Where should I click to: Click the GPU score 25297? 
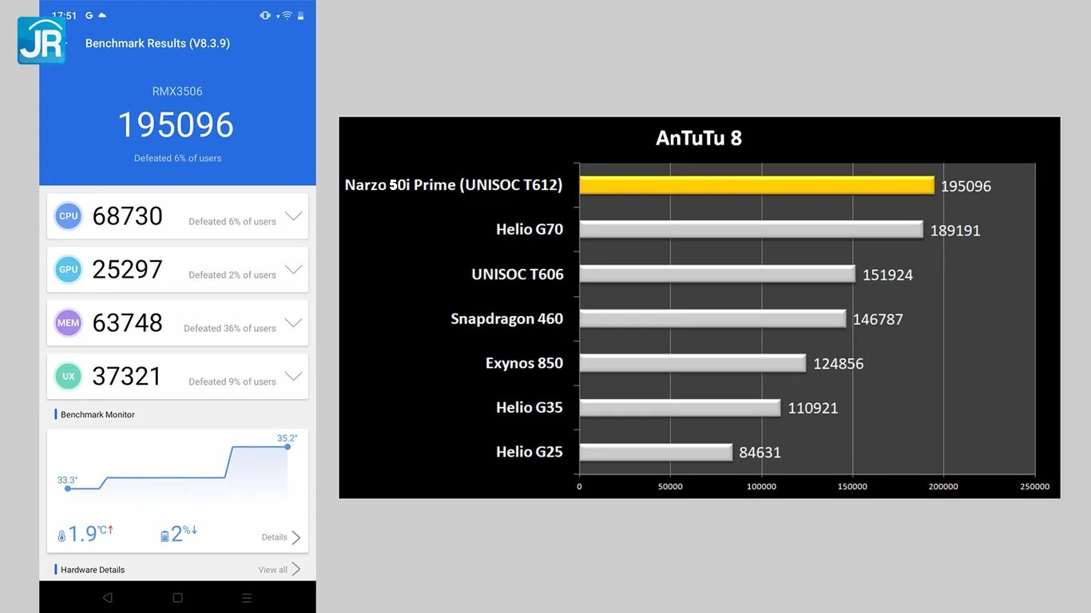point(128,270)
